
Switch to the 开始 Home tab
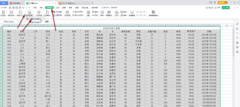click(x=35, y=8)
